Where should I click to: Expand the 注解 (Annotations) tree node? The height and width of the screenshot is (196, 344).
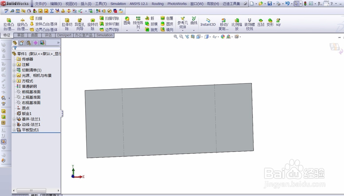click(x=14, y=65)
